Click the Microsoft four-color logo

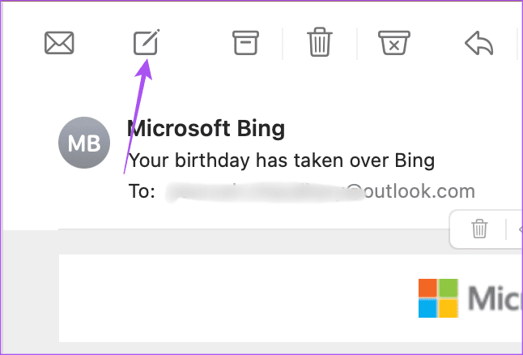point(438,298)
